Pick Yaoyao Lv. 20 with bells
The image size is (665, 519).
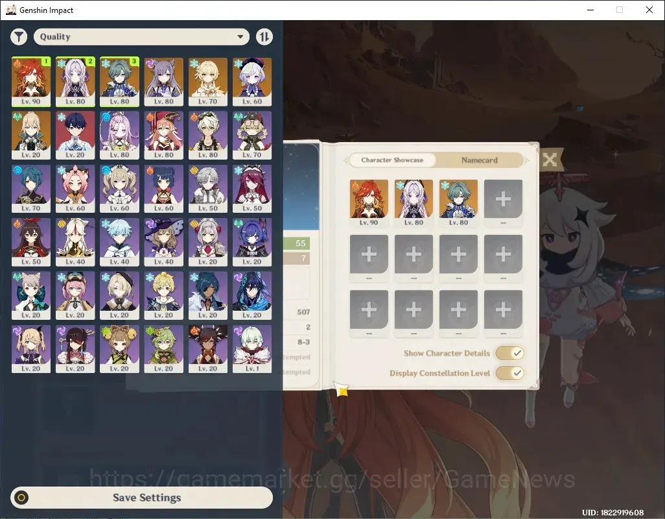click(119, 349)
